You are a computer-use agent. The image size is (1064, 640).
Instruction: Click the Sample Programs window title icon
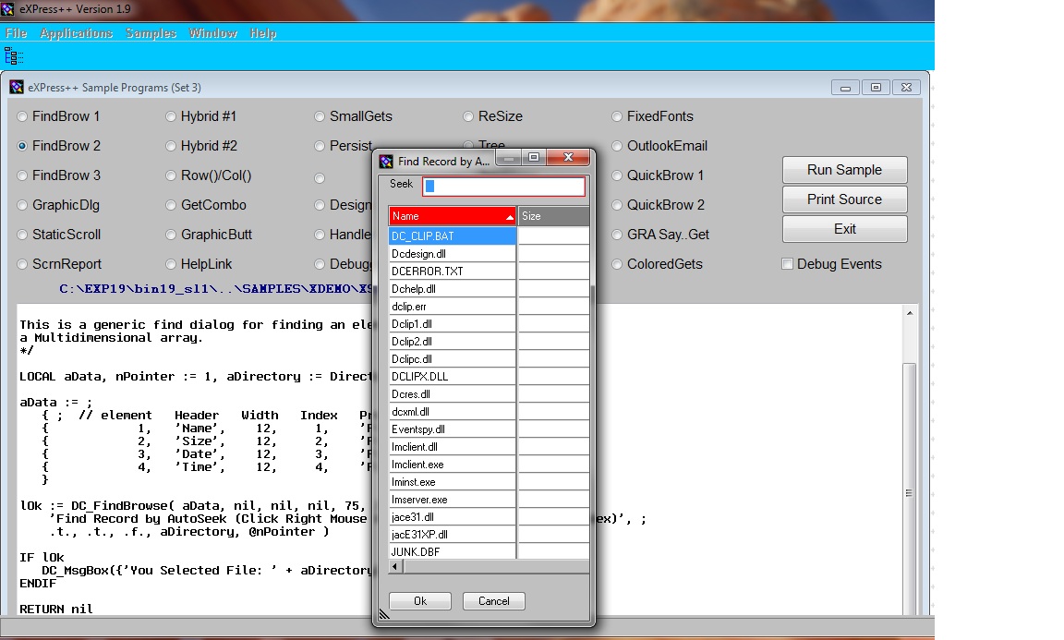pos(17,88)
